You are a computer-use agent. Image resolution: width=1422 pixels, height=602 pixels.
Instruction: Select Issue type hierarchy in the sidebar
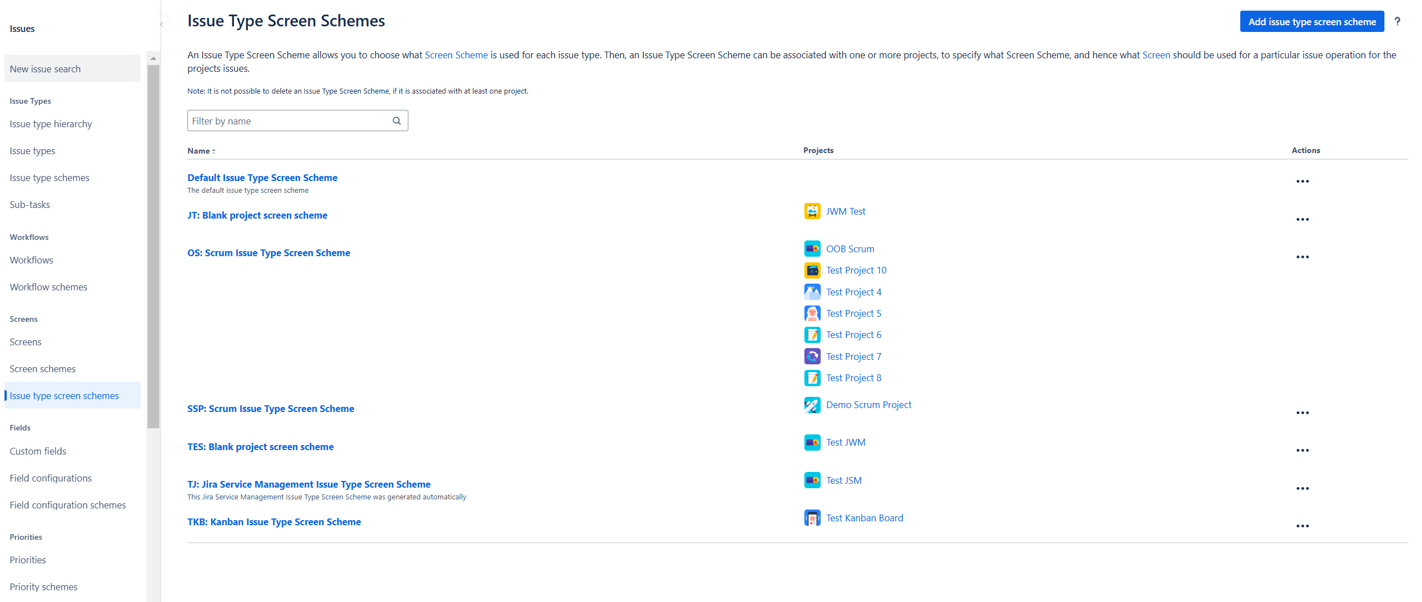(x=50, y=124)
